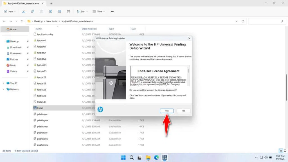Switch to details view in status bar
This screenshot has height=162, width=288.
pos(280,151)
